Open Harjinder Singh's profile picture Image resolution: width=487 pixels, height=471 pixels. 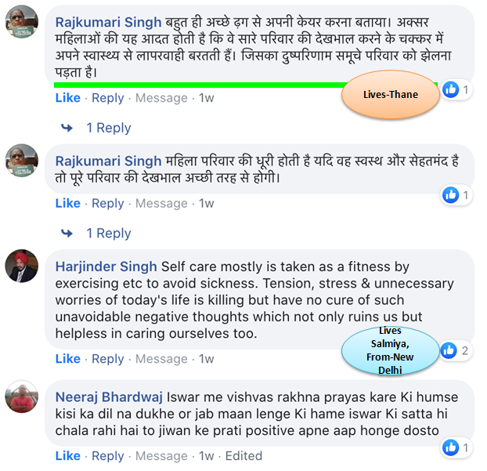[22, 266]
